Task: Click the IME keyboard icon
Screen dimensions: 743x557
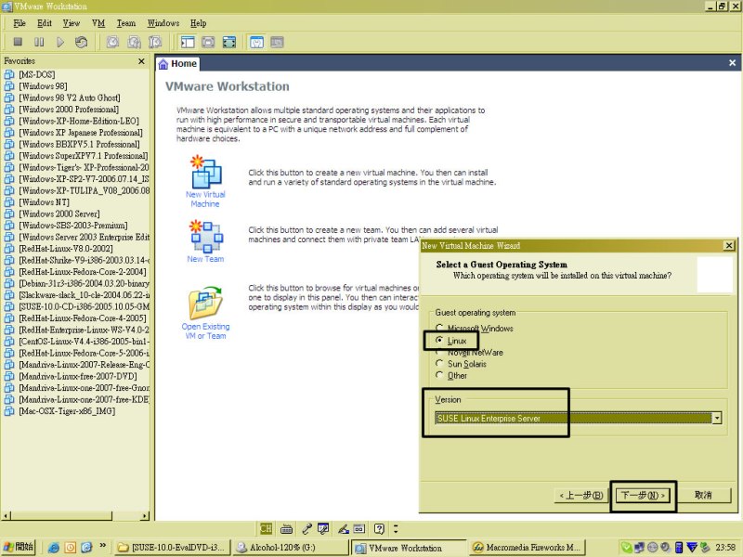Action: (x=286, y=529)
